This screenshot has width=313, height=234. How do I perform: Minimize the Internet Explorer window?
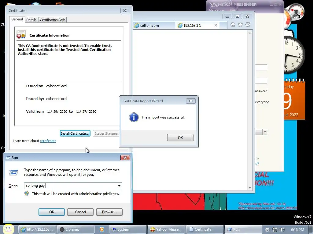pos(227,16)
